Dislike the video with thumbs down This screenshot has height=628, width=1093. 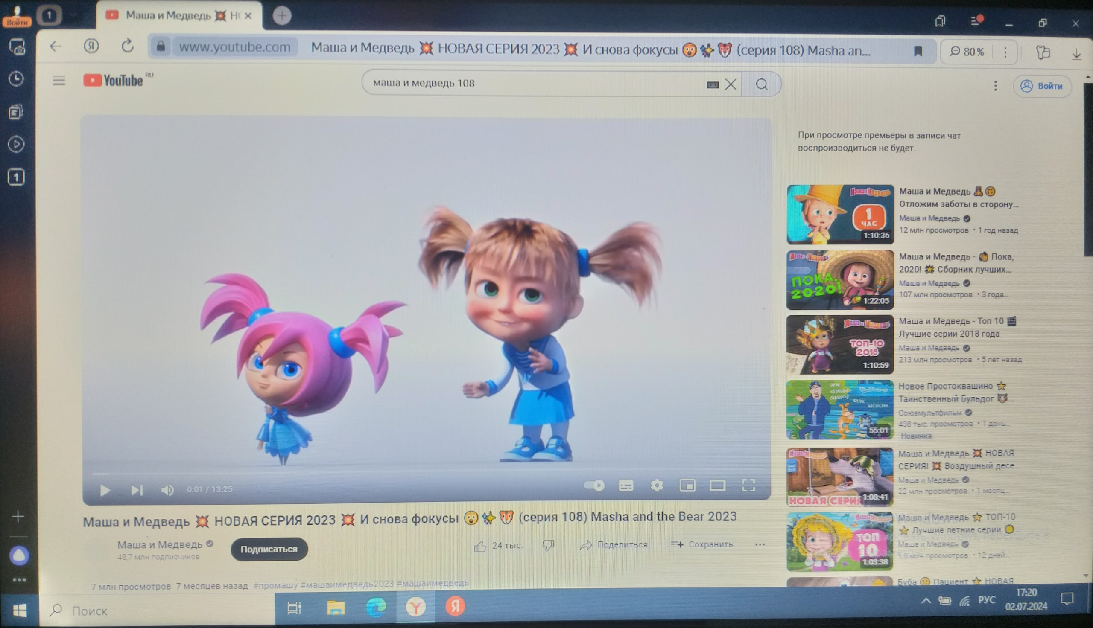coord(549,546)
